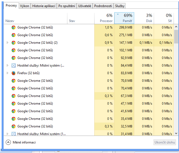Click the Chrome icon using 299,9 MB
179x153 pixels.
point(14,27)
